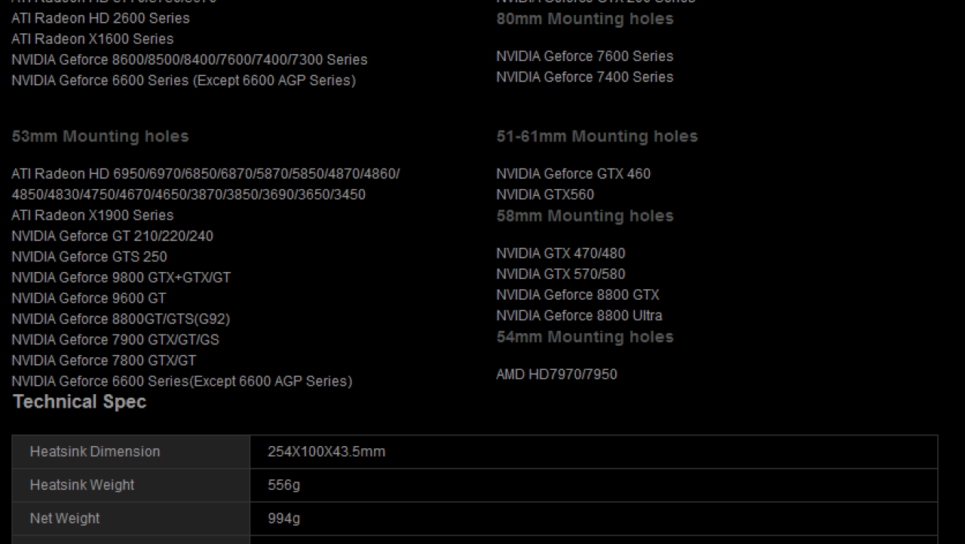Click the '53mm Mounting holes' heading
Screen dimensions: 965x544
pyautogui.click(x=100, y=136)
